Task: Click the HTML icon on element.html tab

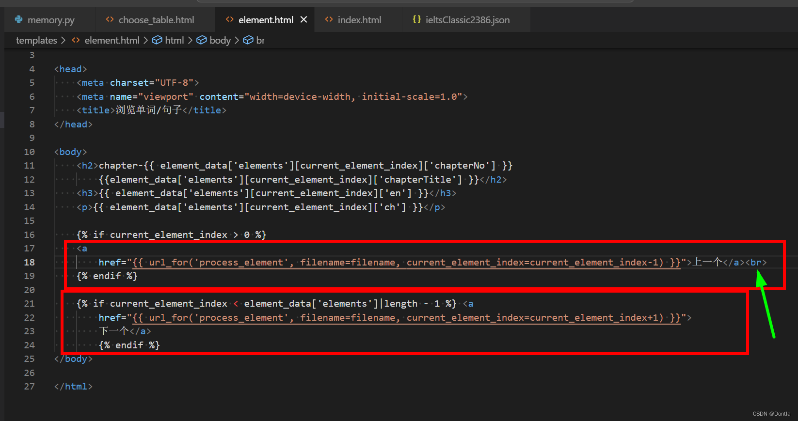Action: (229, 19)
